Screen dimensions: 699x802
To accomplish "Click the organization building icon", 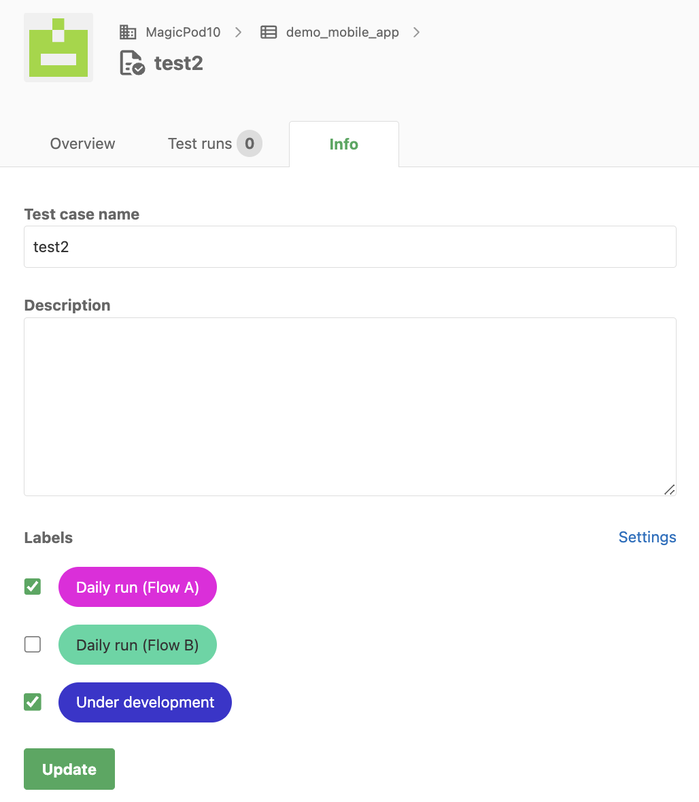I will tap(128, 32).
